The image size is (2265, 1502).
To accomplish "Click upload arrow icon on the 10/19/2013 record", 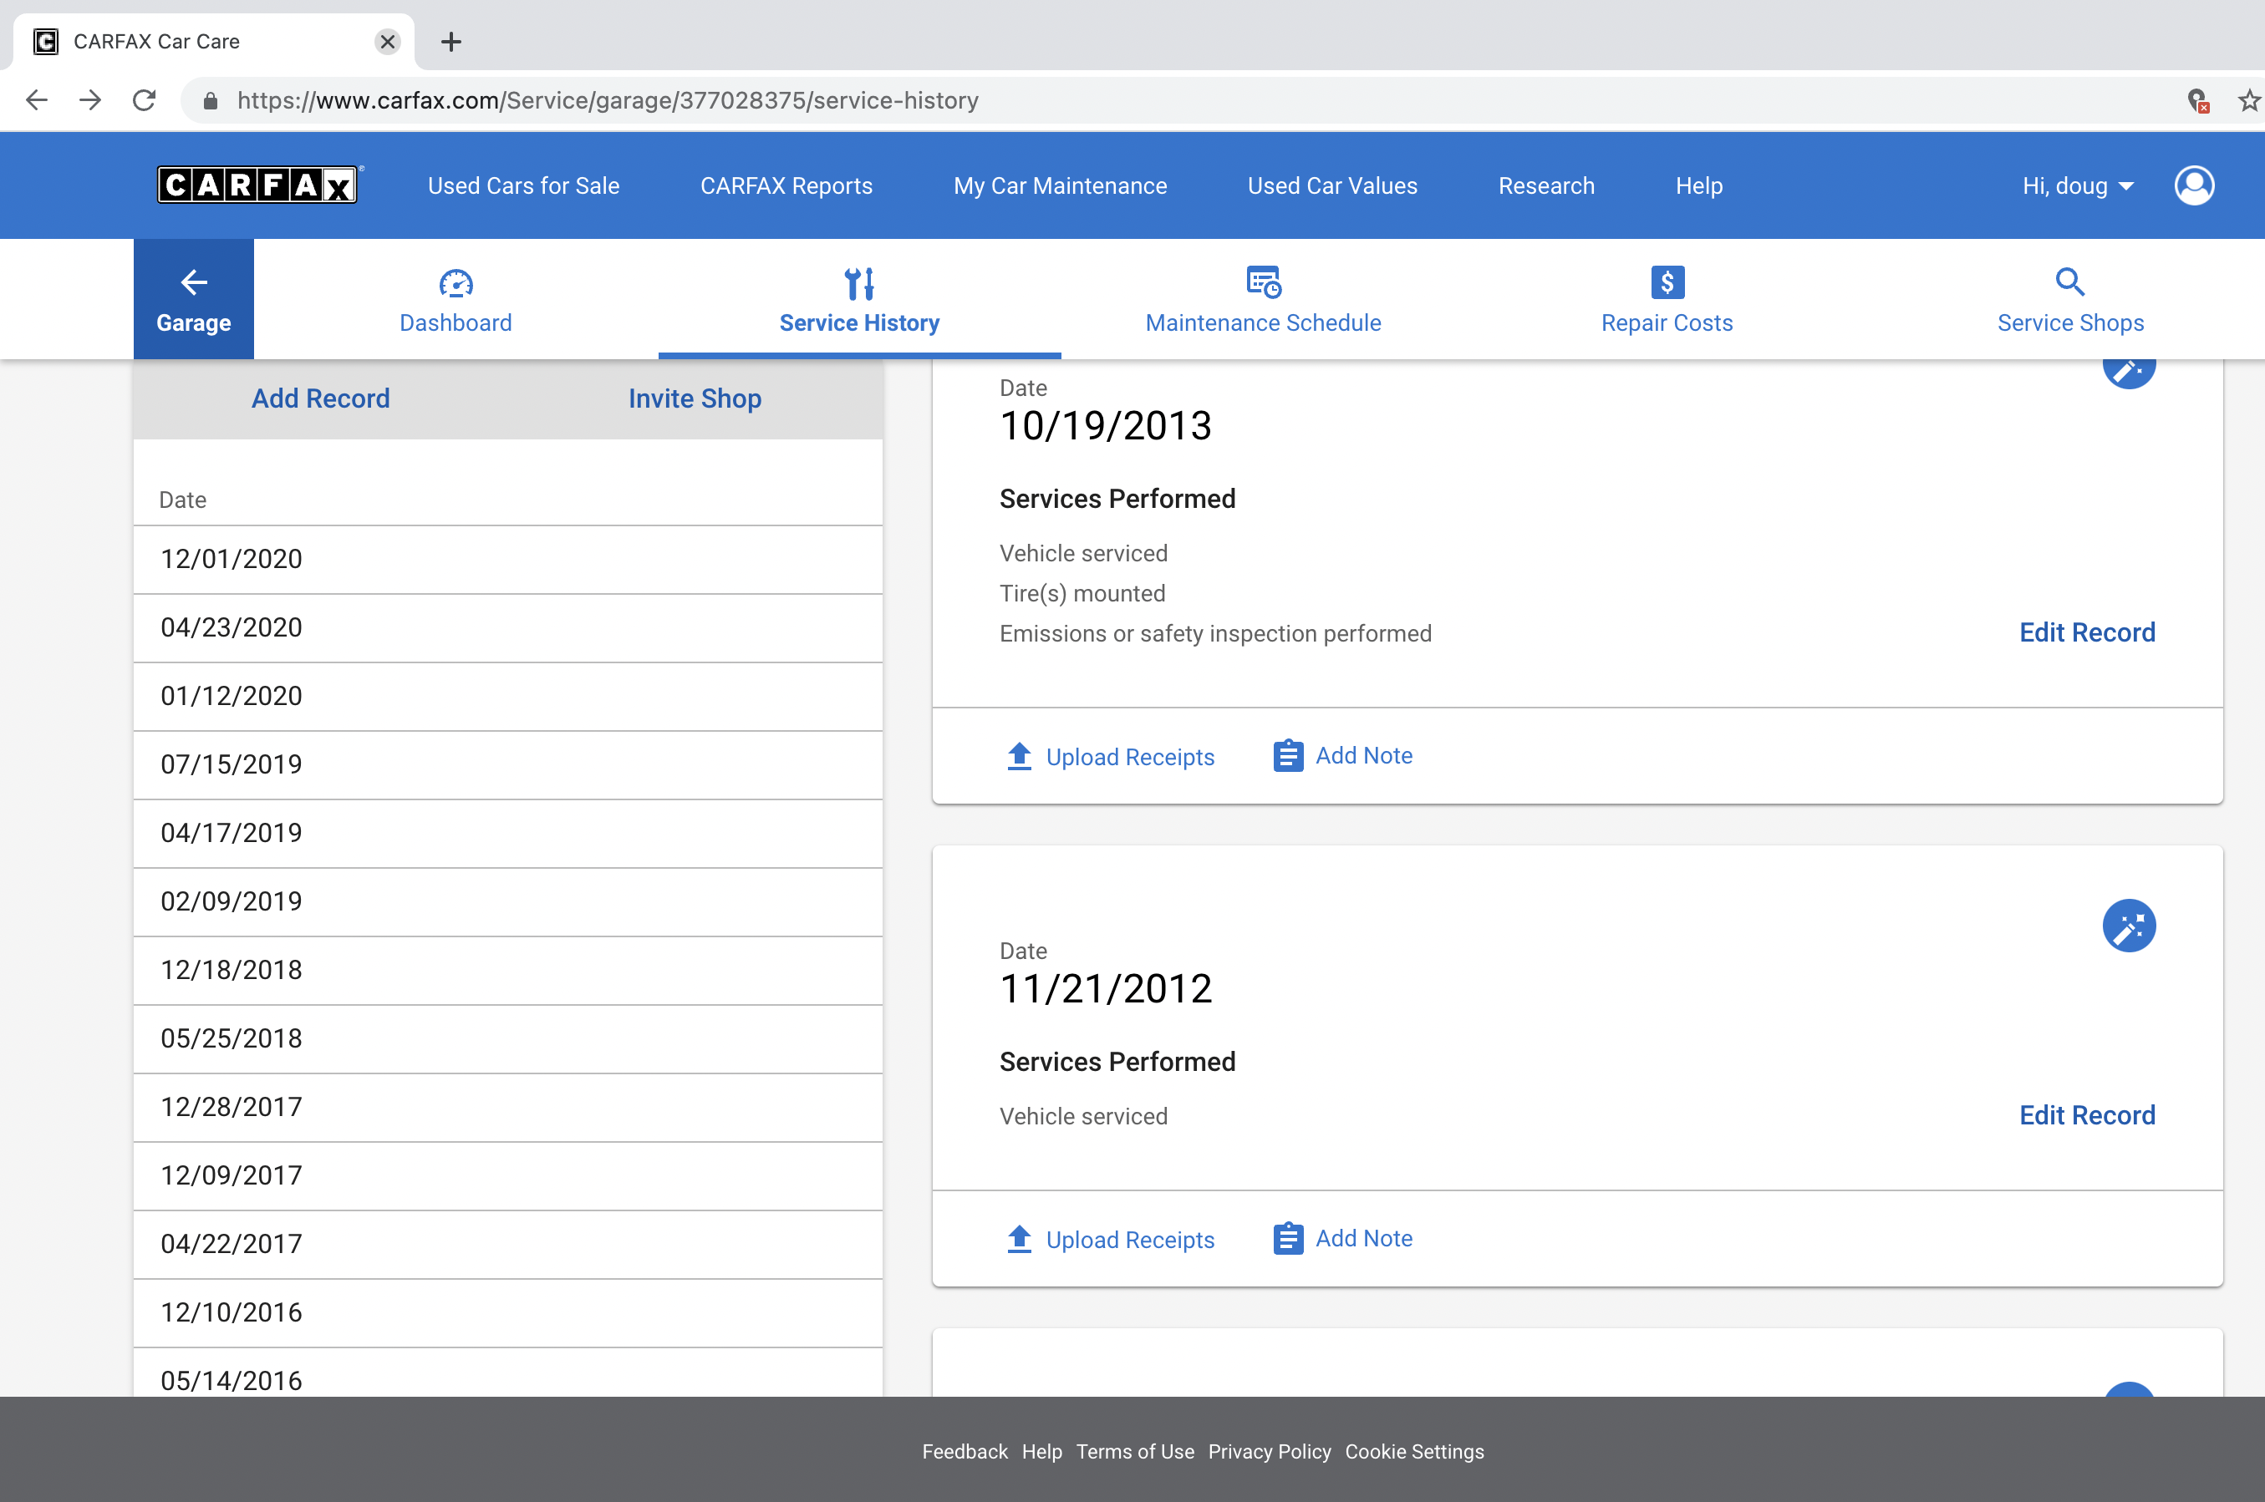I will (x=1020, y=756).
